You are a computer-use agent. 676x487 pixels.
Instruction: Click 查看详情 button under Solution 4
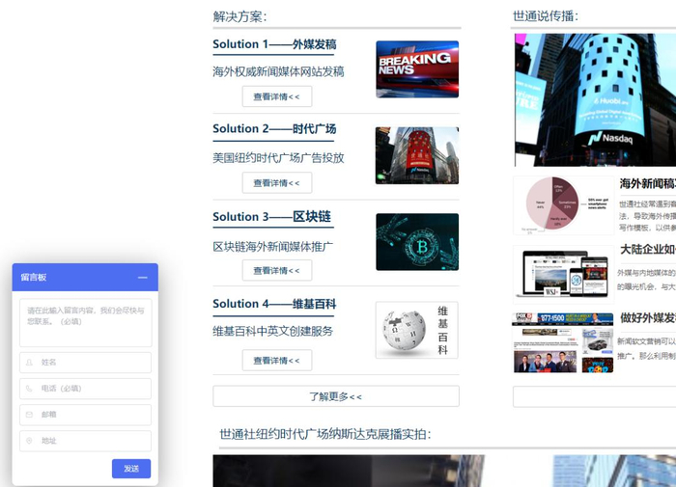click(276, 361)
